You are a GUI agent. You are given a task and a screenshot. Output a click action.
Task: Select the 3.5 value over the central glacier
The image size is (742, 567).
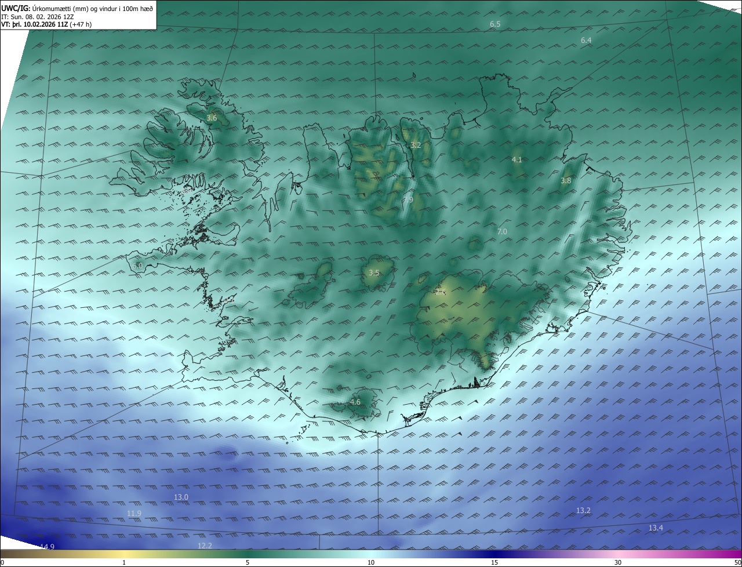[x=374, y=273]
